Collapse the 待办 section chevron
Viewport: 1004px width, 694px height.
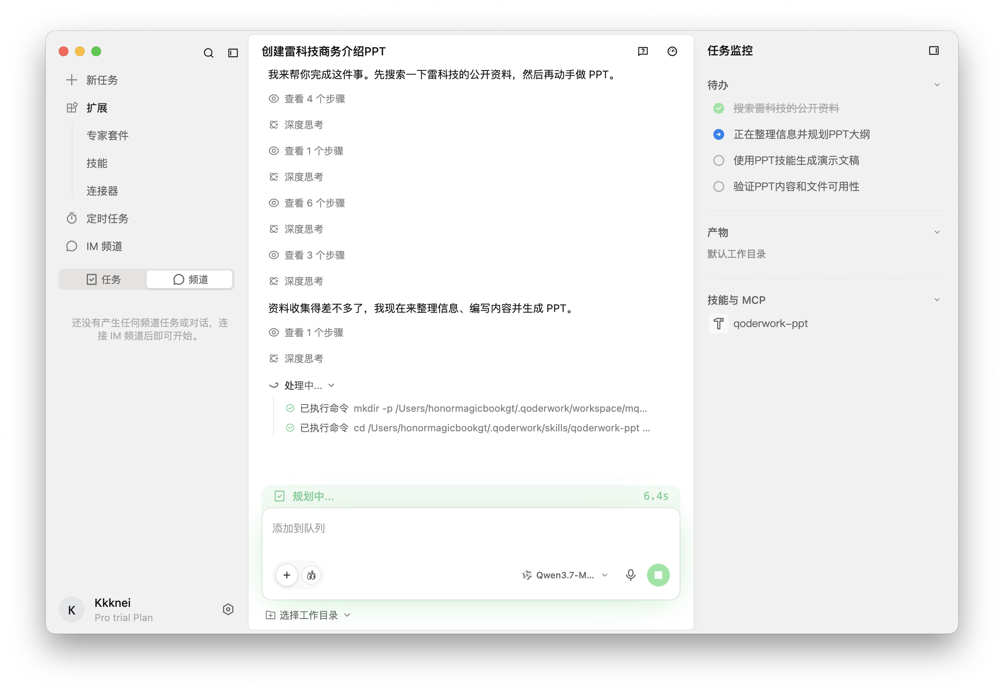[937, 85]
